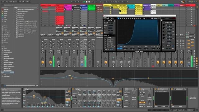Check the Note->Rate option in LFOTool
Viewport: 199px width, 112px height.
click(106, 45)
